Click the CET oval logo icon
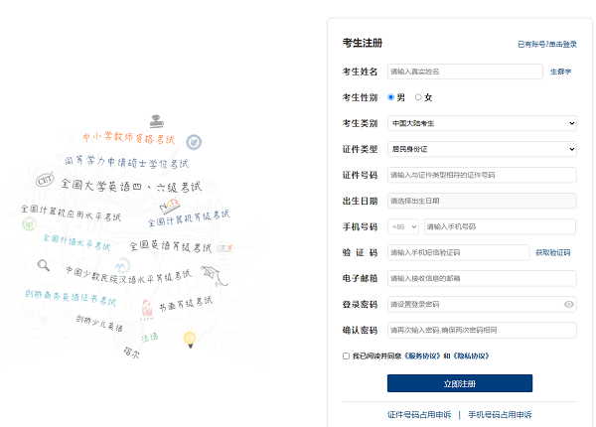 tap(45, 180)
